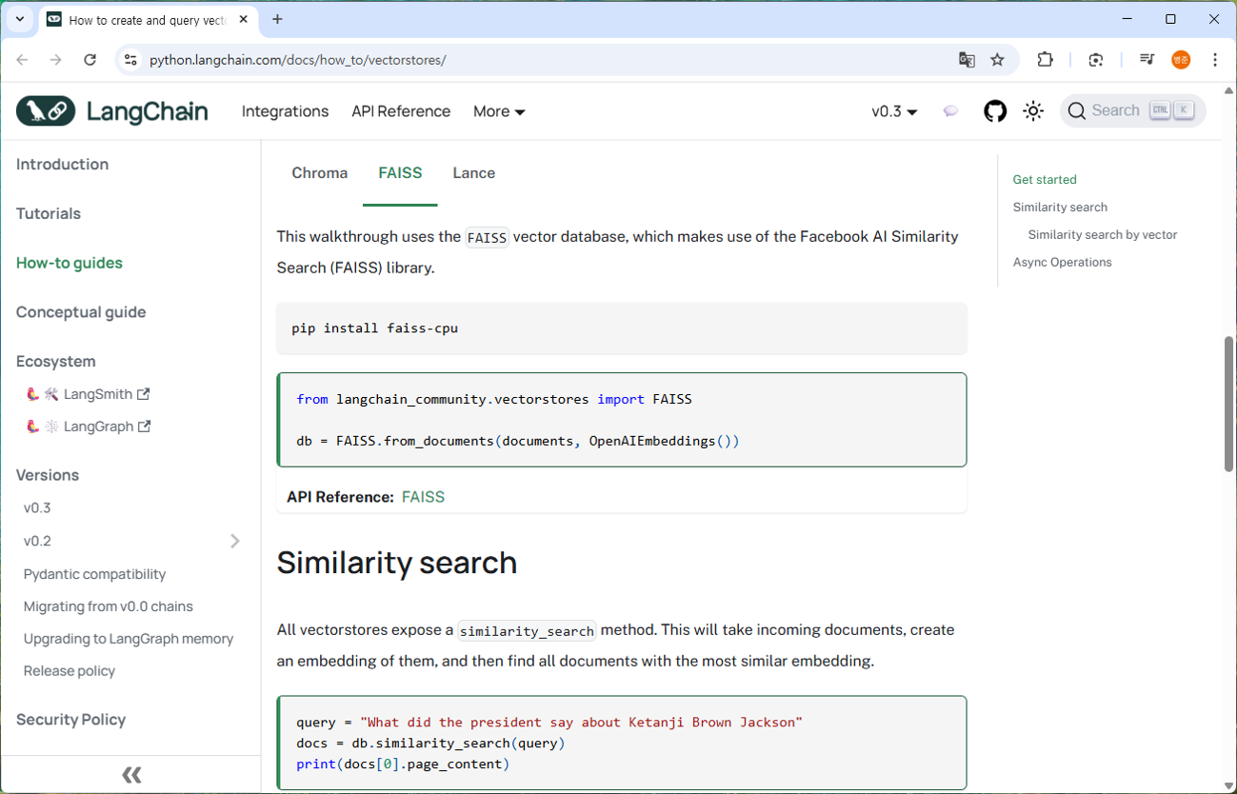Open Migrating from v0.0 chains
Image resolution: width=1237 pixels, height=794 pixels.
tap(108, 606)
